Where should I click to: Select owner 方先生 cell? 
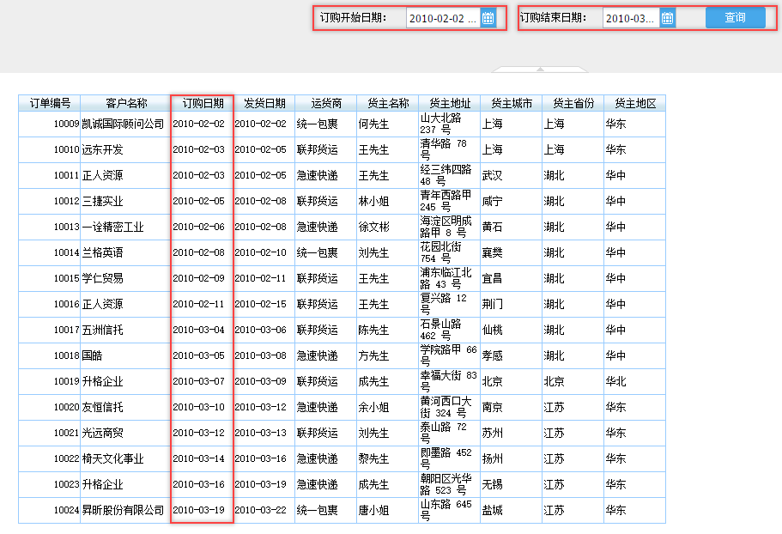click(x=387, y=355)
